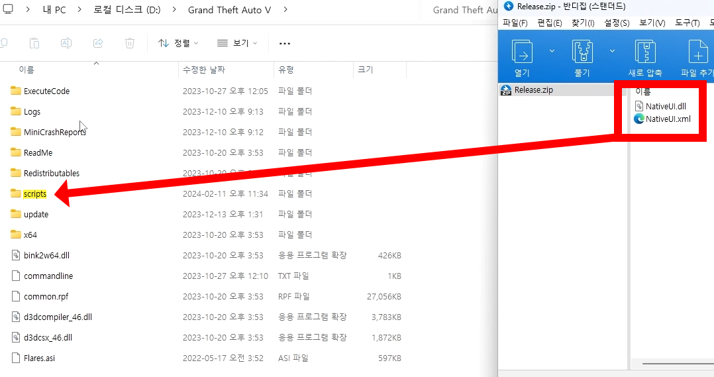This screenshot has width=714, height=377.
Task: Open the File (파일) menu in Bandizip
Action: [515, 23]
